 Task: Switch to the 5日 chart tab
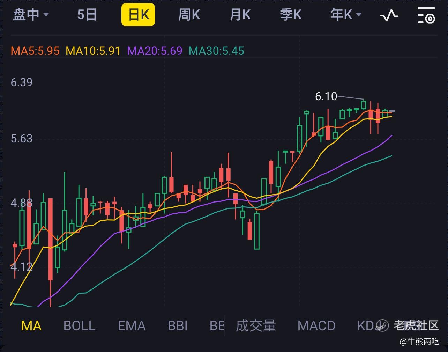[87, 15]
